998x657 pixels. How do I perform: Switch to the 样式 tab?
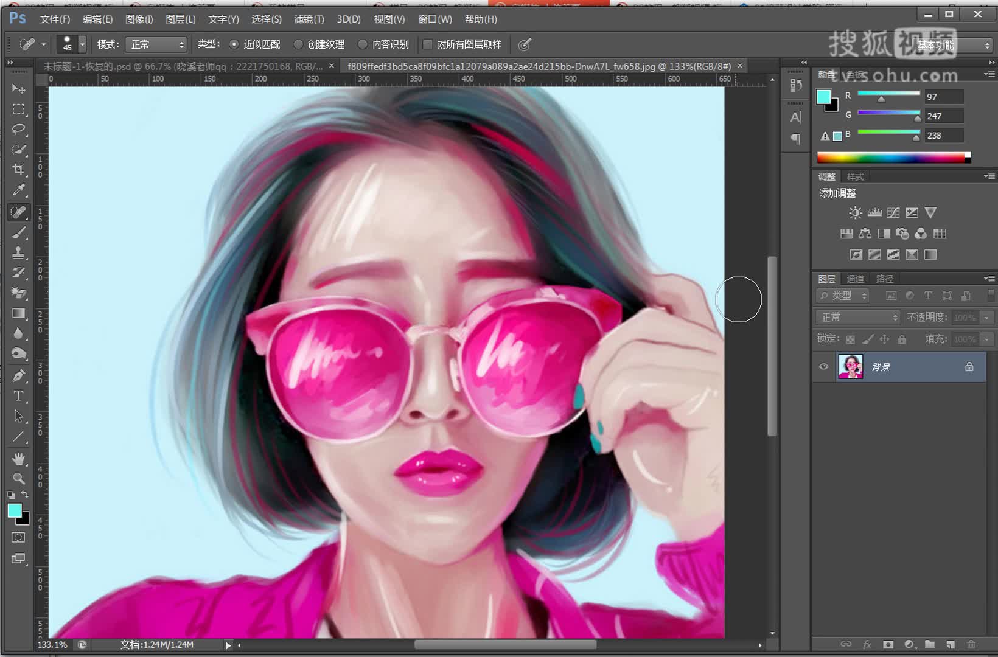click(x=855, y=176)
